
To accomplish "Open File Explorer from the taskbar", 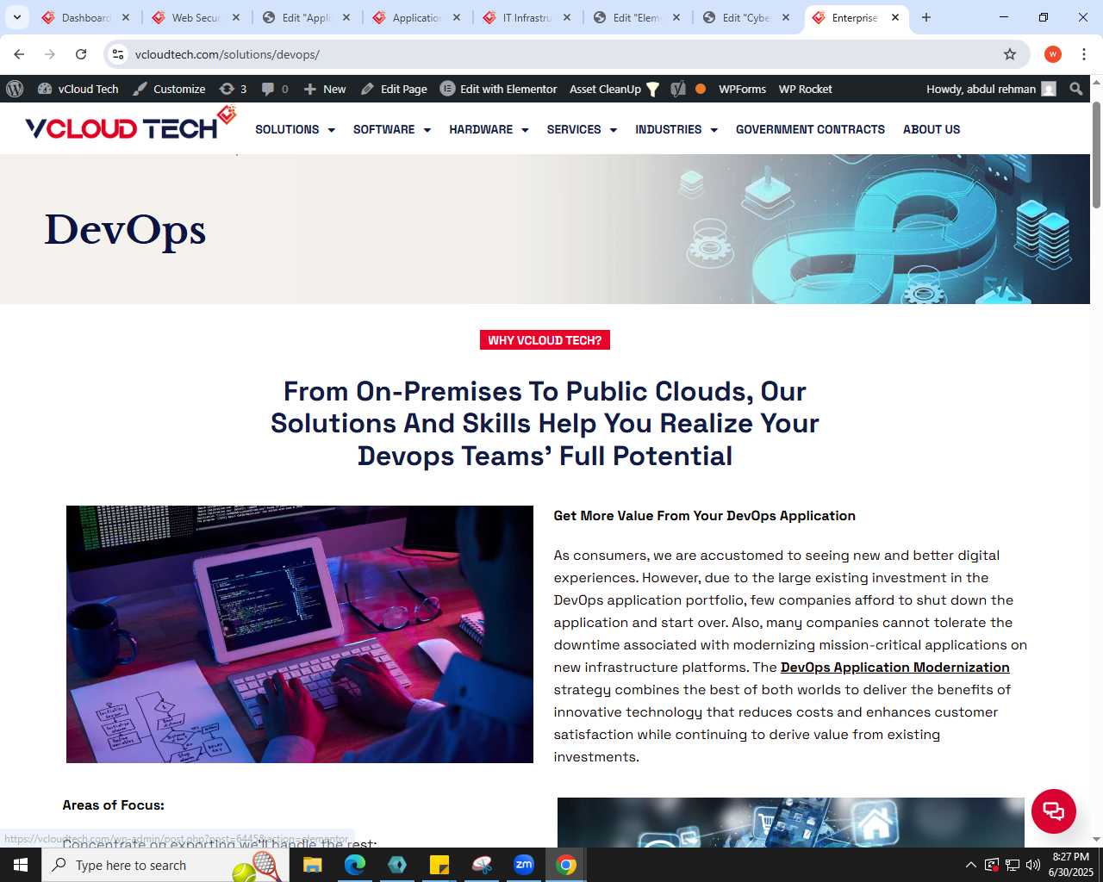I will 312,865.
